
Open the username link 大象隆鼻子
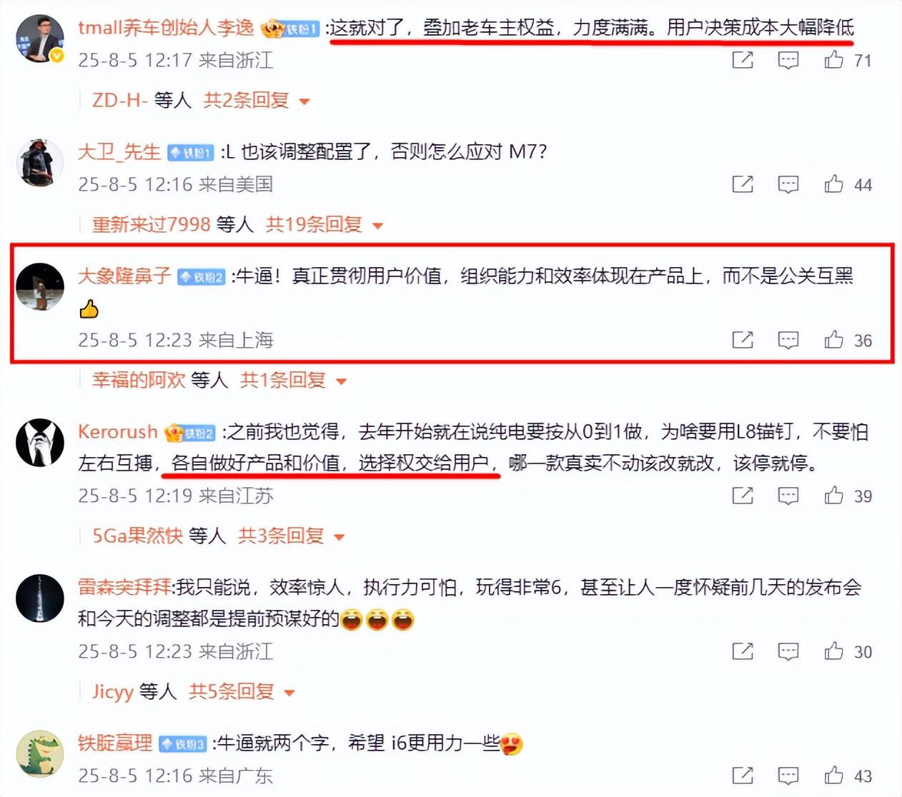pyautogui.click(x=124, y=276)
